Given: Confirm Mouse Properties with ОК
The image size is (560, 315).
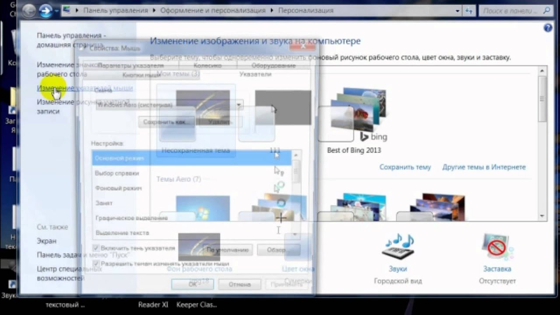Looking at the screenshot, I should 192,284.
